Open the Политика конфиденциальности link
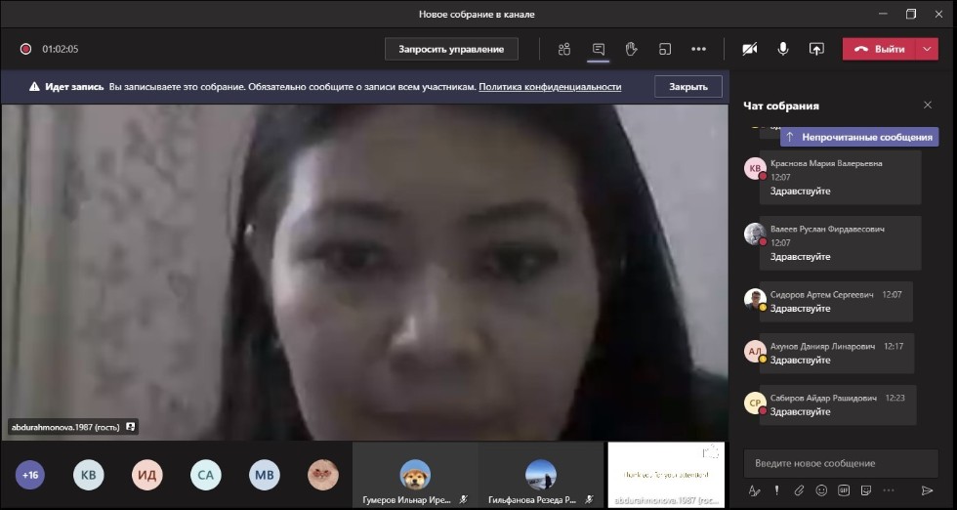This screenshot has height=510, width=957. (x=550, y=87)
